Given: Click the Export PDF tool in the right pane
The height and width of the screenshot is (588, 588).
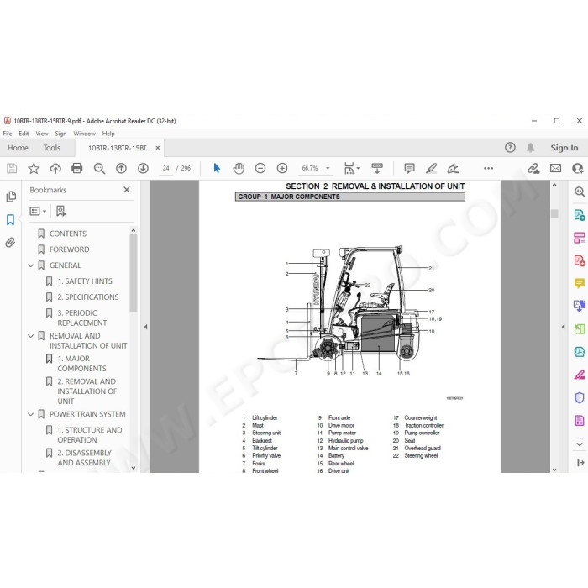Looking at the screenshot, I should pos(580,215).
